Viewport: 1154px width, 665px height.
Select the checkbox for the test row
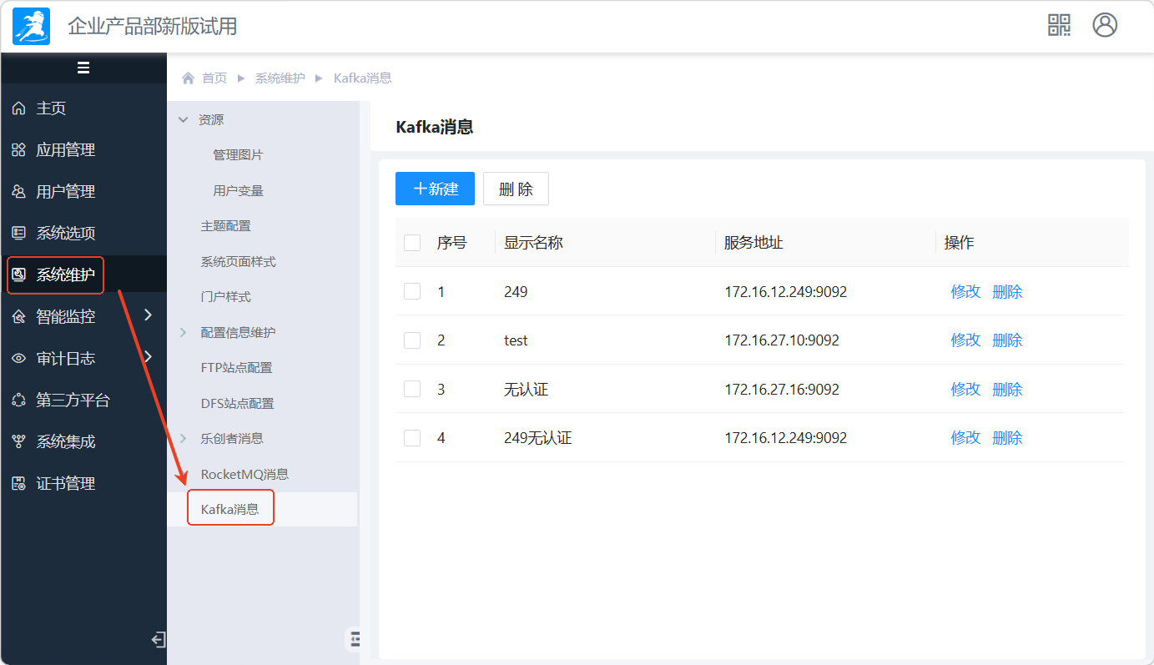coord(412,340)
